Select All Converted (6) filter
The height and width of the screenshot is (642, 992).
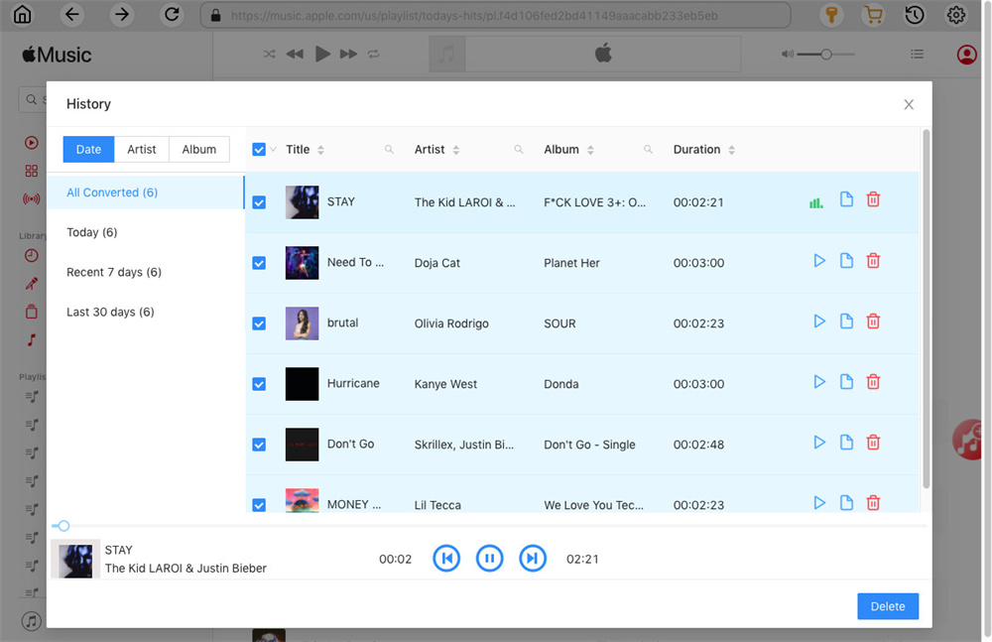tap(146, 193)
